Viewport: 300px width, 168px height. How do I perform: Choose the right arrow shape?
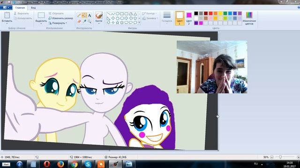pyautogui.click(x=126, y=18)
